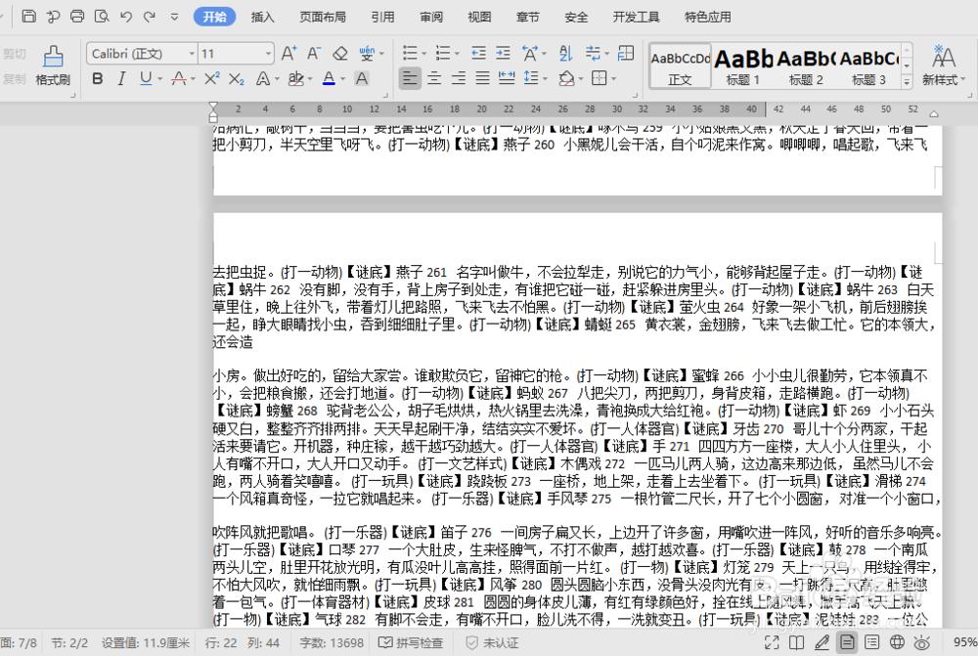The height and width of the screenshot is (656, 978).
Task: Enable eye protection mode icon
Action: point(922,642)
